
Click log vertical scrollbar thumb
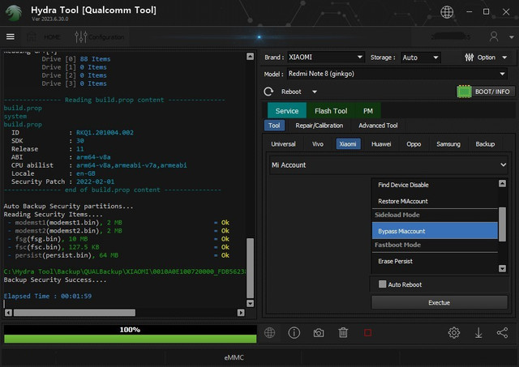click(251, 268)
